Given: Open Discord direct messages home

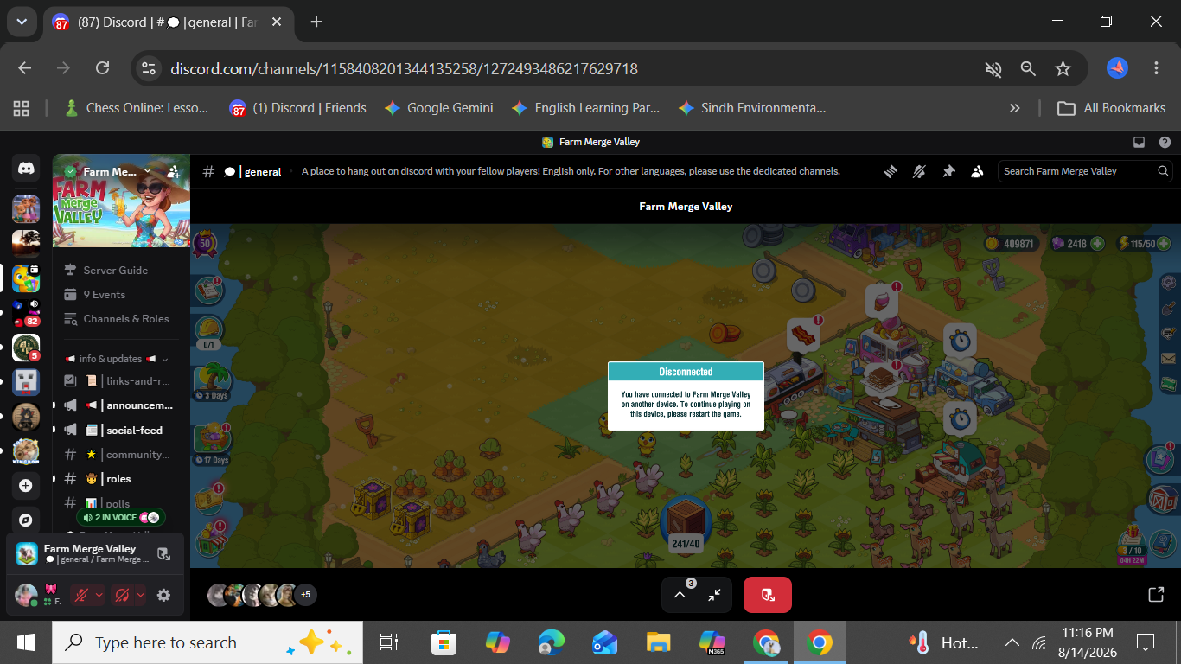Looking at the screenshot, I should [26, 169].
